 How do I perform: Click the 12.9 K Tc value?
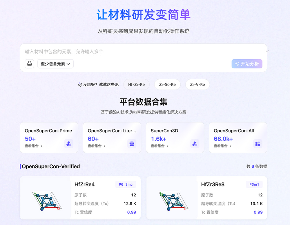[130, 204]
